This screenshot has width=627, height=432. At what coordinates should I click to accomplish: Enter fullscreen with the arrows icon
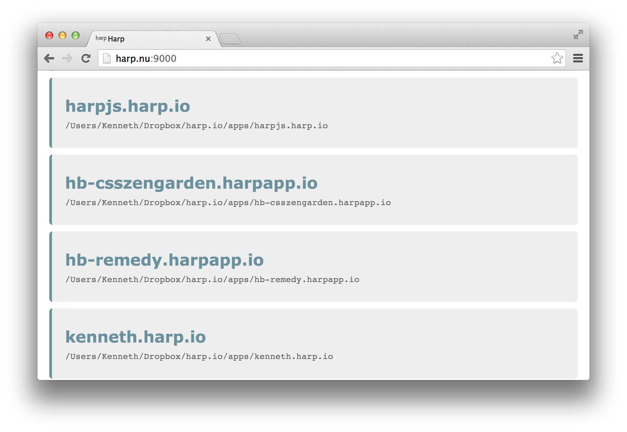(578, 35)
